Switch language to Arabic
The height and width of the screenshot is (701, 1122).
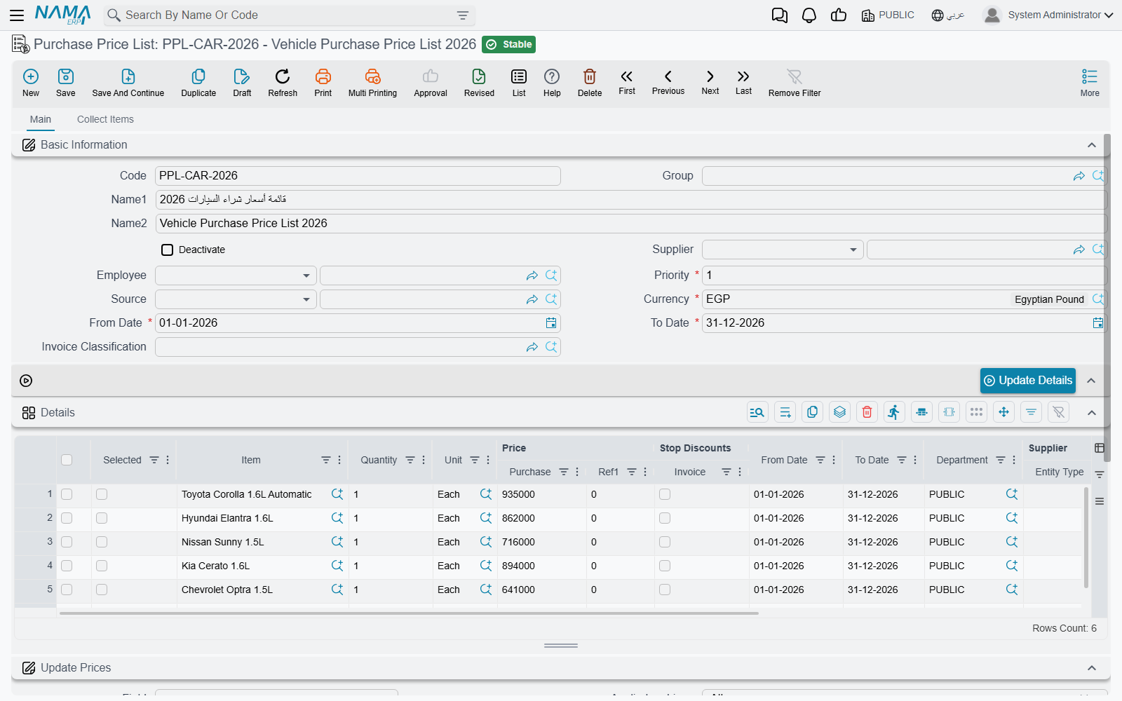pos(948,15)
